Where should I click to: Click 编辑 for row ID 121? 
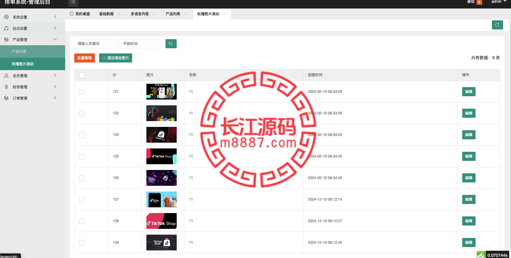pyautogui.click(x=469, y=92)
